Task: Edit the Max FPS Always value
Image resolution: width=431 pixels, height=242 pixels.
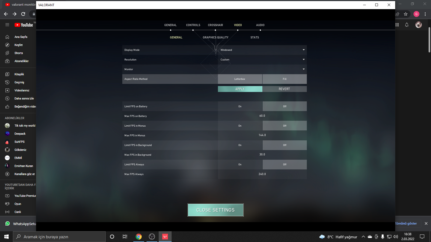Action: 262,174
